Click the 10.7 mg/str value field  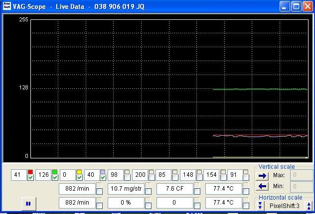[126, 189]
